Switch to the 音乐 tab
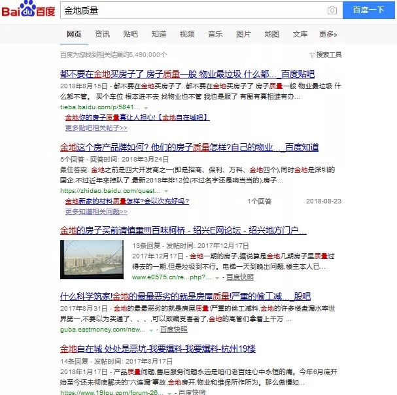397x395 pixels. 215,34
